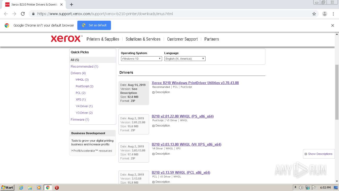Open media player from the taskbar

point(39,188)
